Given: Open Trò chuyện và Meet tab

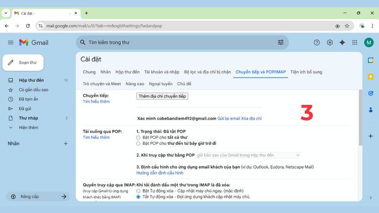Looking at the screenshot, I should (x=102, y=84).
